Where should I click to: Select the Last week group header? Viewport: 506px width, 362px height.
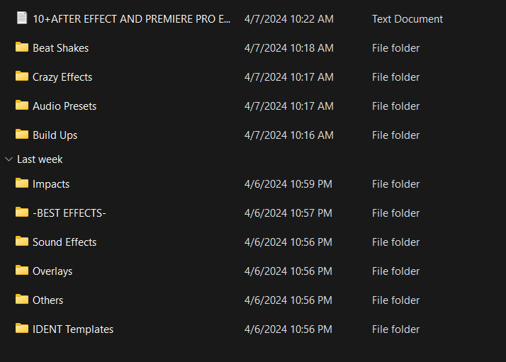click(40, 159)
